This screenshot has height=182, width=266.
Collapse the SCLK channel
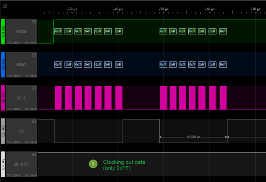pos(34,88)
